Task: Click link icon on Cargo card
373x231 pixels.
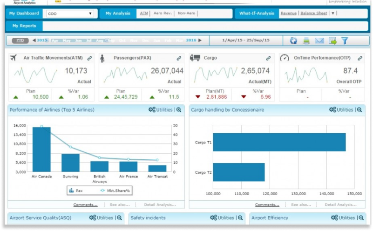Action: pos(268,58)
